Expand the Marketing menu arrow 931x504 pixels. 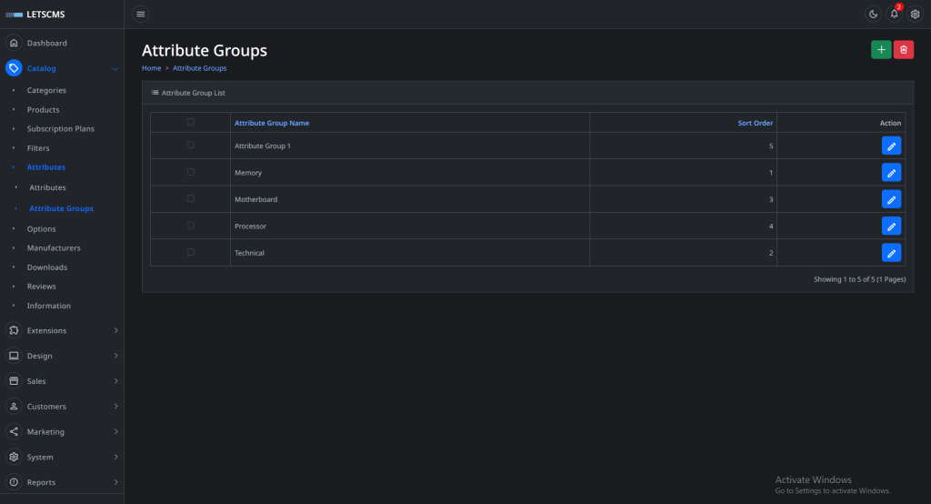pyautogui.click(x=115, y=431)
